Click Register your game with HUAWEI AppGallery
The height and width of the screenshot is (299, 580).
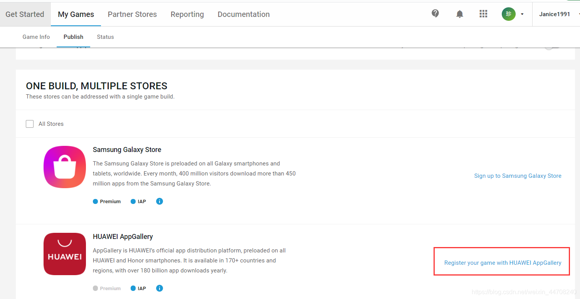(x=503, y=263)
